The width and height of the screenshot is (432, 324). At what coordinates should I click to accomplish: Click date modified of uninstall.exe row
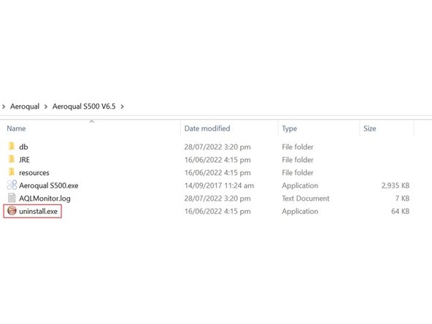[217, 212]
